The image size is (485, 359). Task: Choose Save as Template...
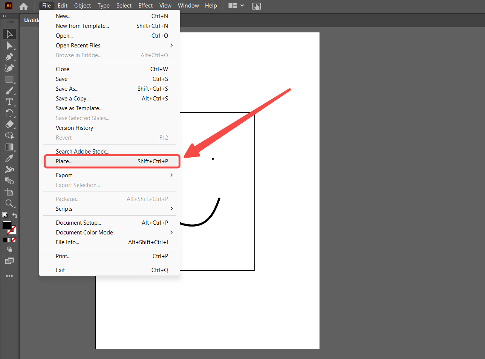point(109,108)
